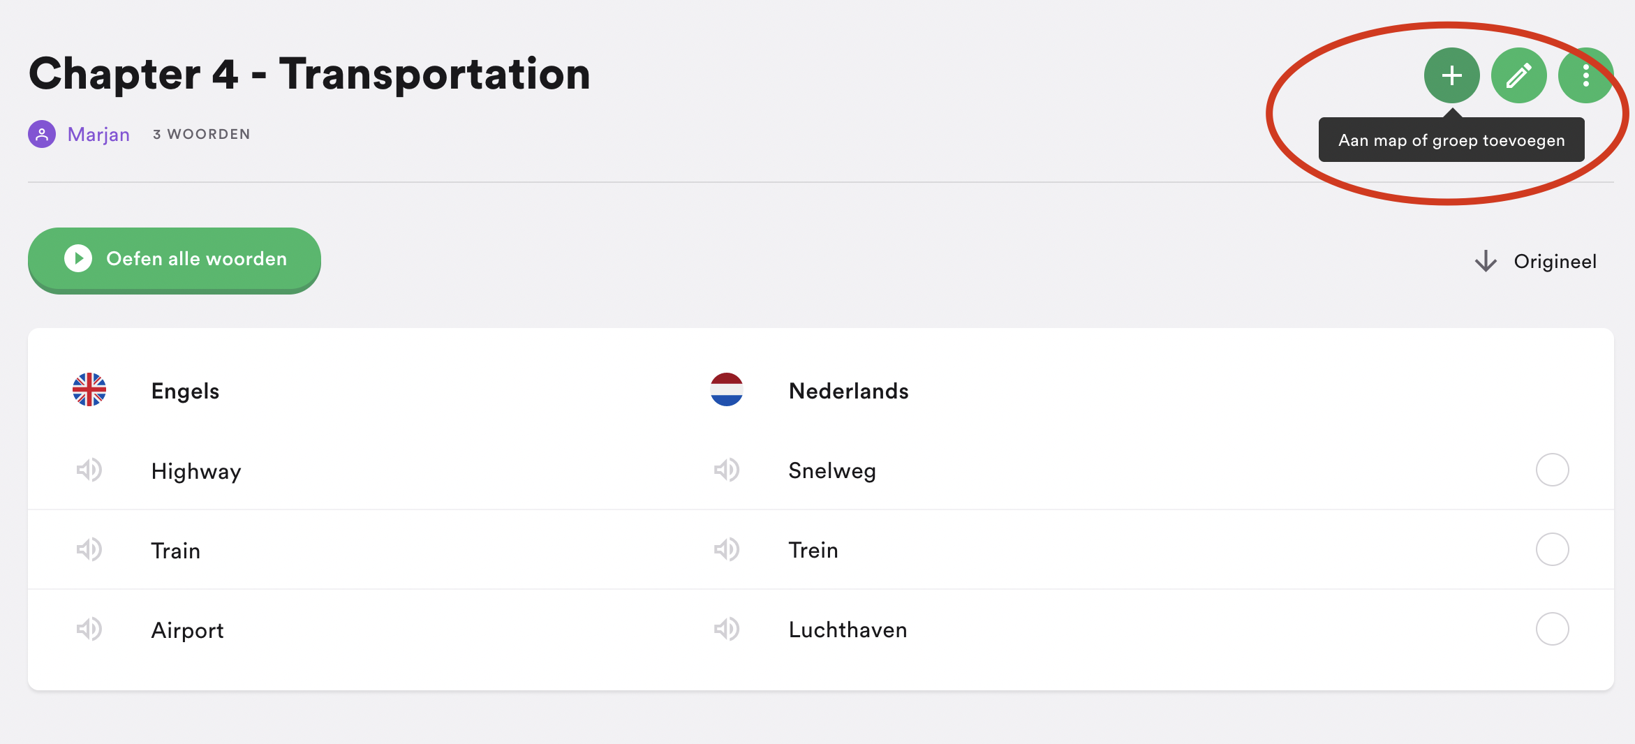Select the circle next to 'Snelweg'
Screen dimensions: 1635x744
point(1553,470)
